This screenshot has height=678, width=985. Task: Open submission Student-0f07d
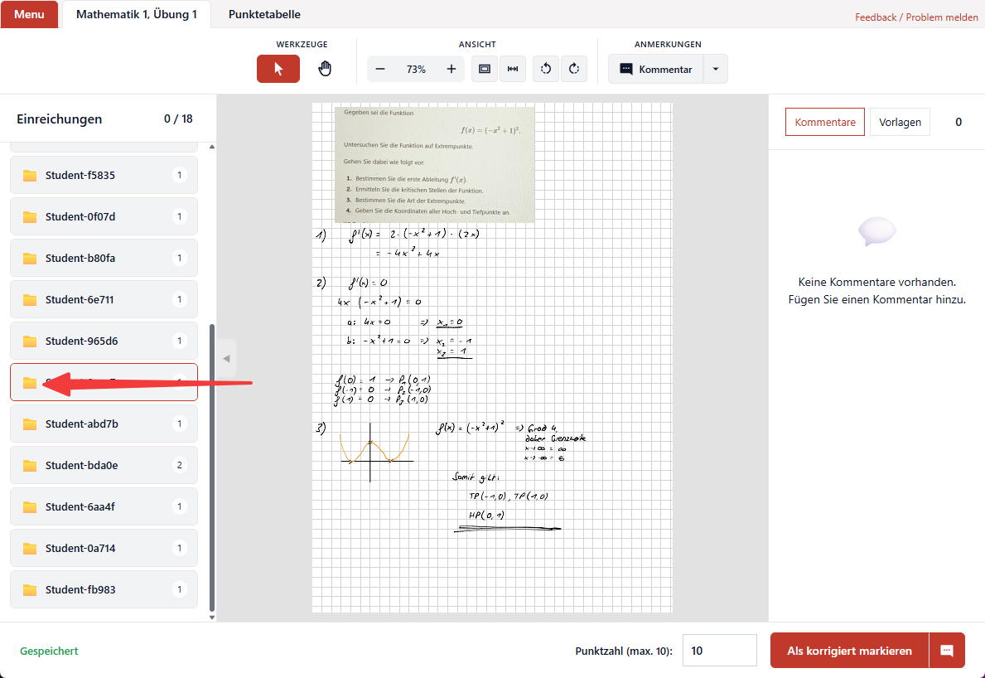[x=104, y=217]
